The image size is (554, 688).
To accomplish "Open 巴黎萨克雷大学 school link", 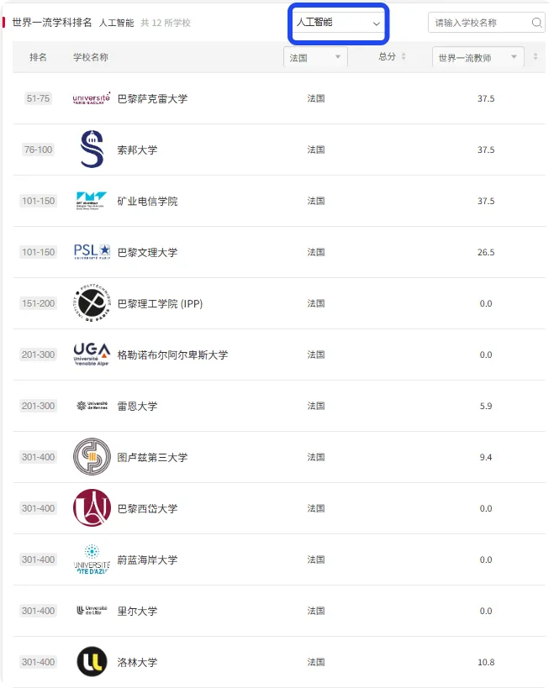I will point(152,99).
